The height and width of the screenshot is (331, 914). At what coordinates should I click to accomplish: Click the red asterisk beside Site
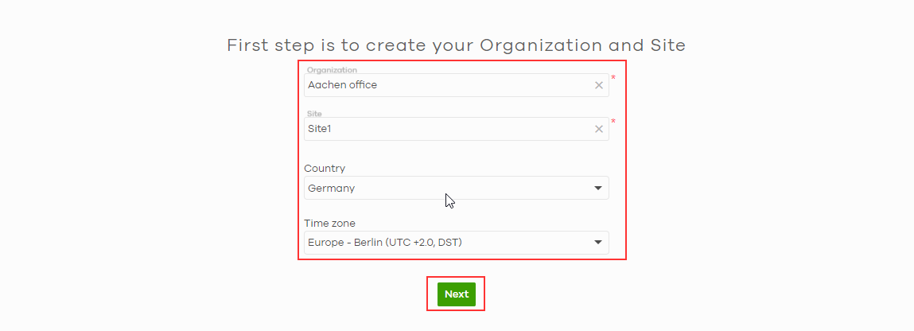[613, 122]
